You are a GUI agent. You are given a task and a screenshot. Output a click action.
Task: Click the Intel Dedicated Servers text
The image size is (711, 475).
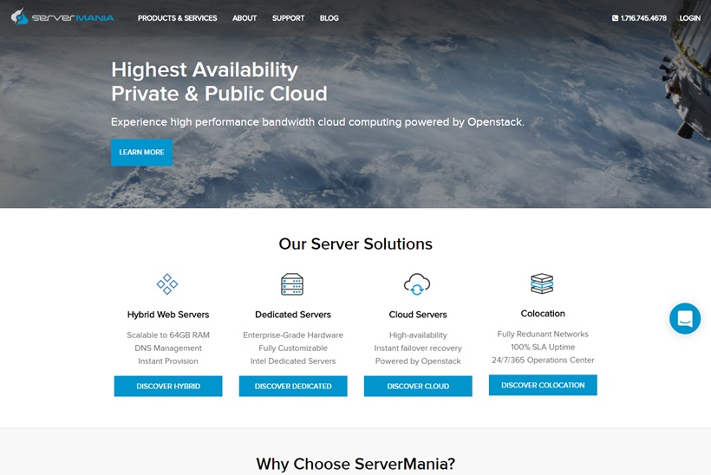tap(293, 361)
